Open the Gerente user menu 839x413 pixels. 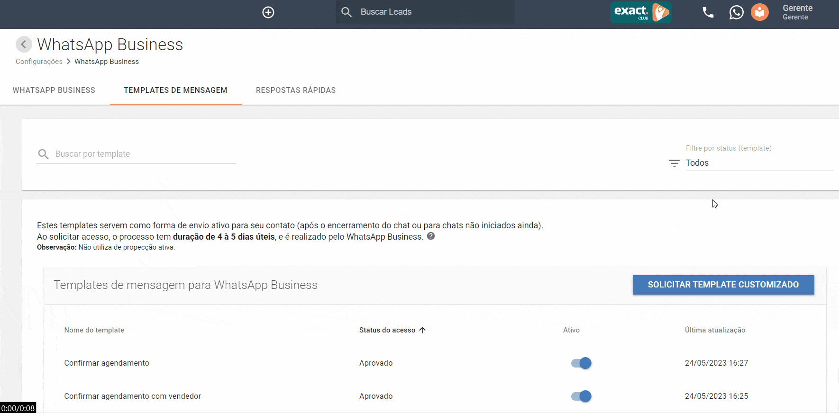point(797,12)
